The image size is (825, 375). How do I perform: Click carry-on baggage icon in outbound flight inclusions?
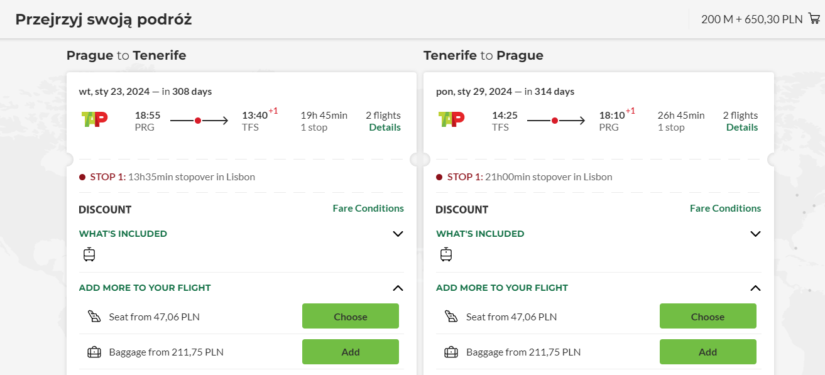[89, 254]
